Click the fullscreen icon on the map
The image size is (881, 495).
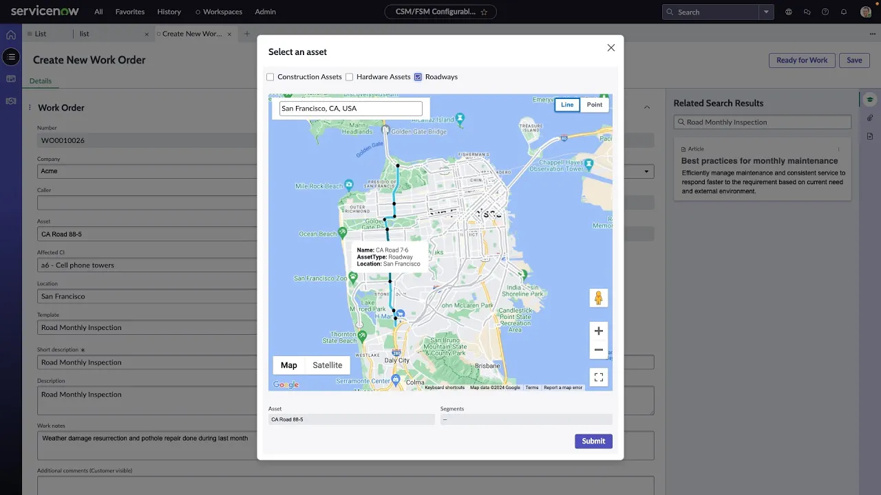(598, 377)
